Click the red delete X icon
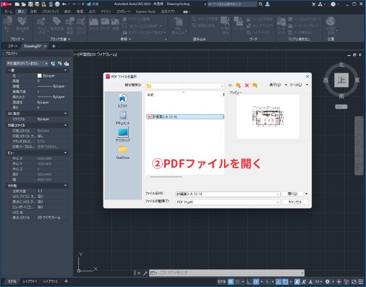The width and height of the screenshot is (366, 287). coord(247,85)
